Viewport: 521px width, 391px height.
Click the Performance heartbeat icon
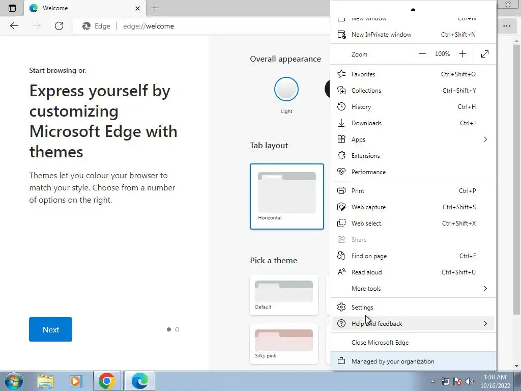(341, 172)
